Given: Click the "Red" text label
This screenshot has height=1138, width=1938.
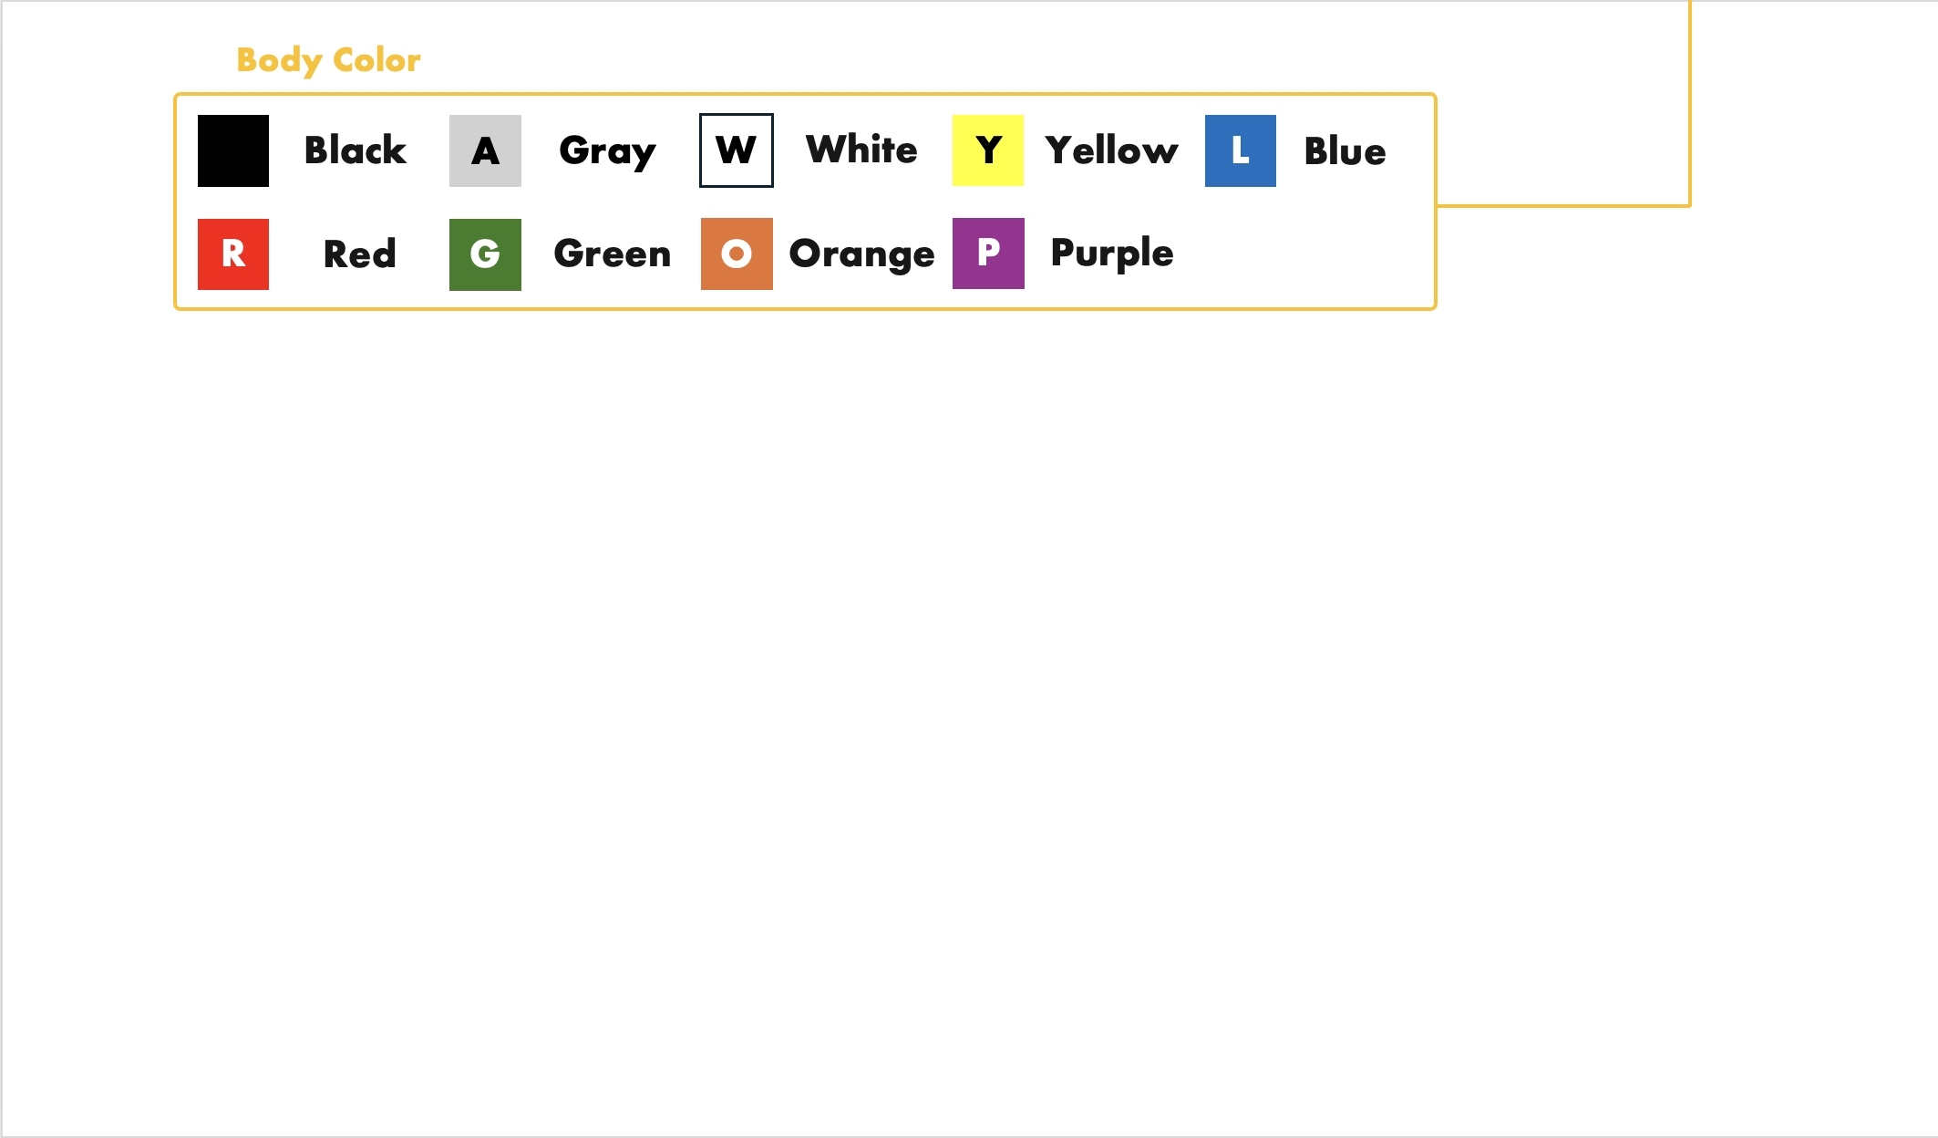Looking at the screenshot, I should (360, 254).
